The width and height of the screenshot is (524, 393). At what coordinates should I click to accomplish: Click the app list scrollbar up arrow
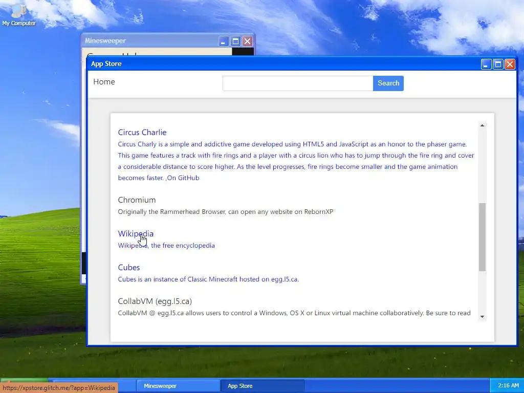click(x=482, y=125)
